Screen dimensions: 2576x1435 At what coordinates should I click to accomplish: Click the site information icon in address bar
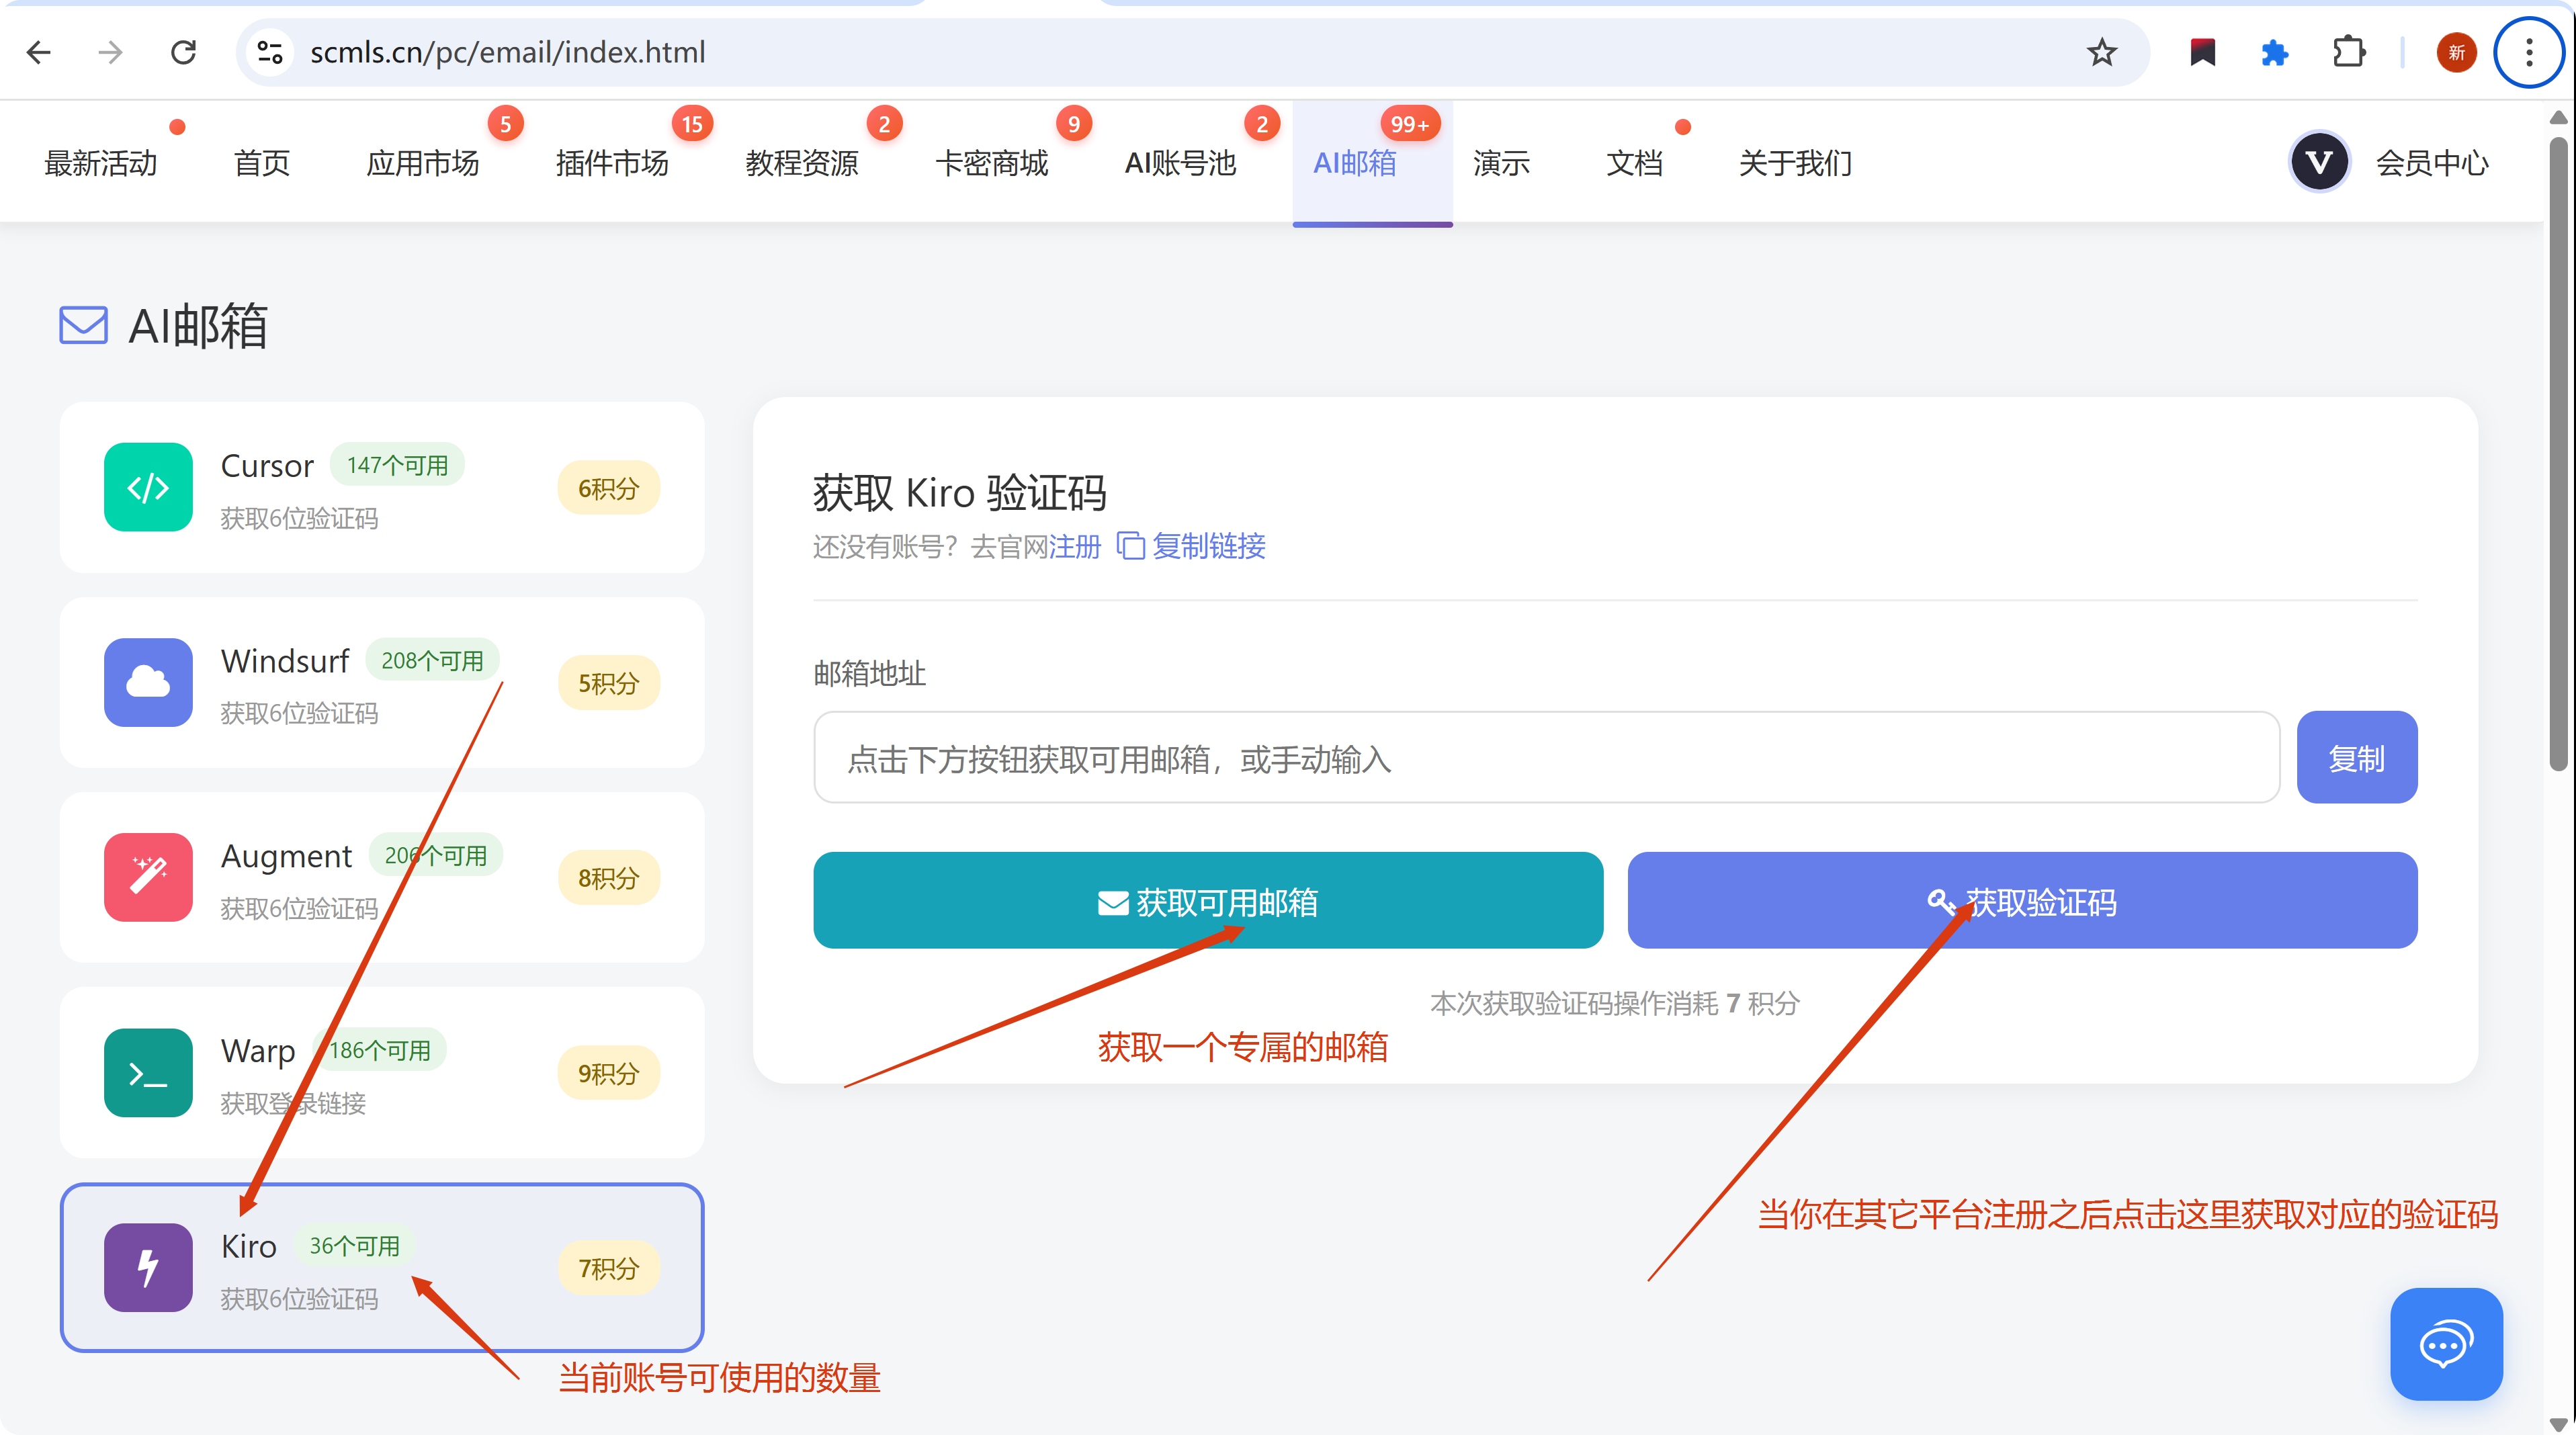270,52
